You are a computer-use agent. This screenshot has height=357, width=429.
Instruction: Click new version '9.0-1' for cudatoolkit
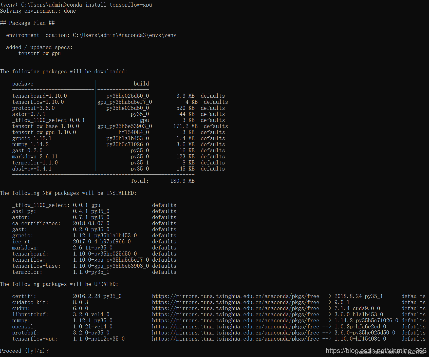point(342,302)
